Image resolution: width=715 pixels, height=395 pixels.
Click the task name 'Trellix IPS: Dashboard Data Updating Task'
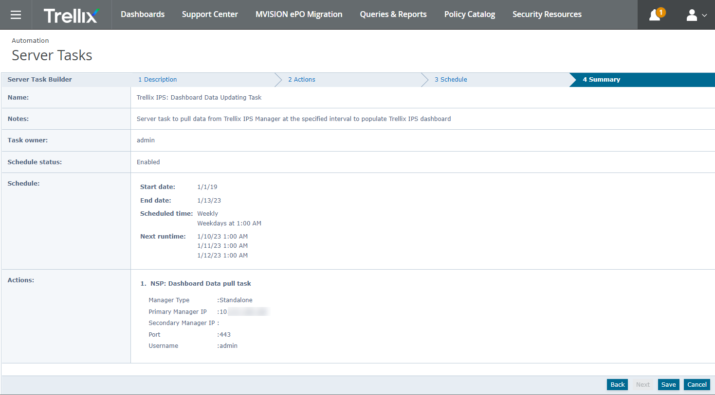coord(199,98)
